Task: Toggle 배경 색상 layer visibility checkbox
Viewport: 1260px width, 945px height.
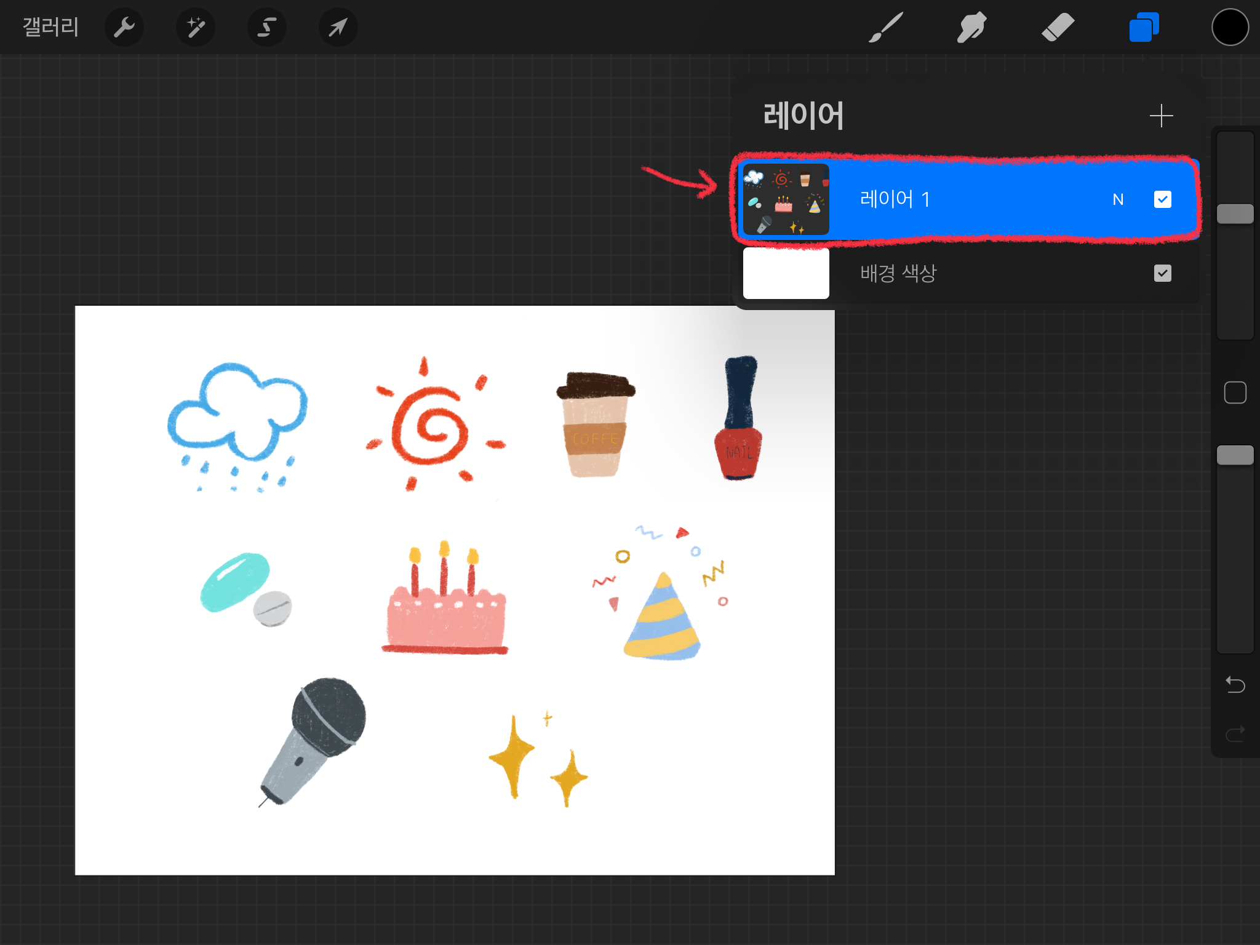Action: coord(1162,273)
